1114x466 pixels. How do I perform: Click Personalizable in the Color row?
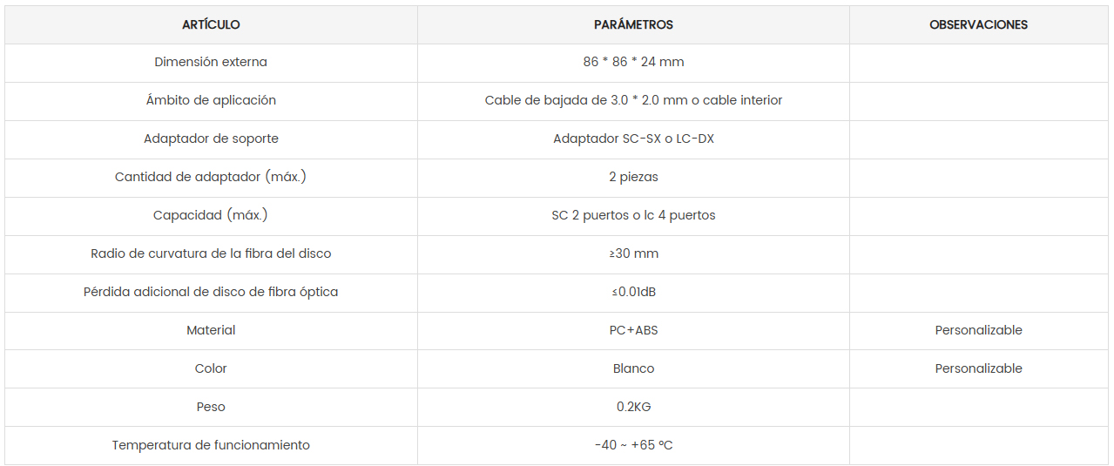pyautogui.click(x=978, y=369)
